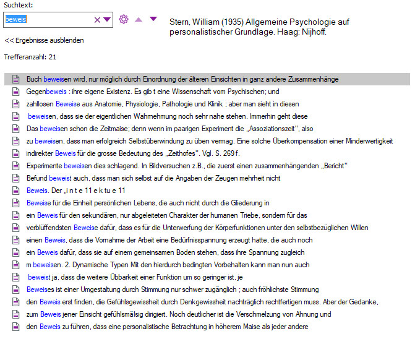Click document icon beside beweist ja result
The width and height of the screenshot is (415, 339).
point(16,277)
